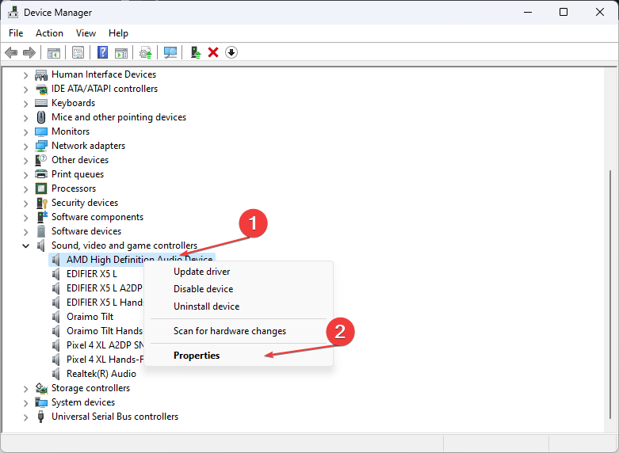Viewport: 619px width, 453px height.
Task: Click the Universal Serial Bus plug icon
Action: [40, 417]
